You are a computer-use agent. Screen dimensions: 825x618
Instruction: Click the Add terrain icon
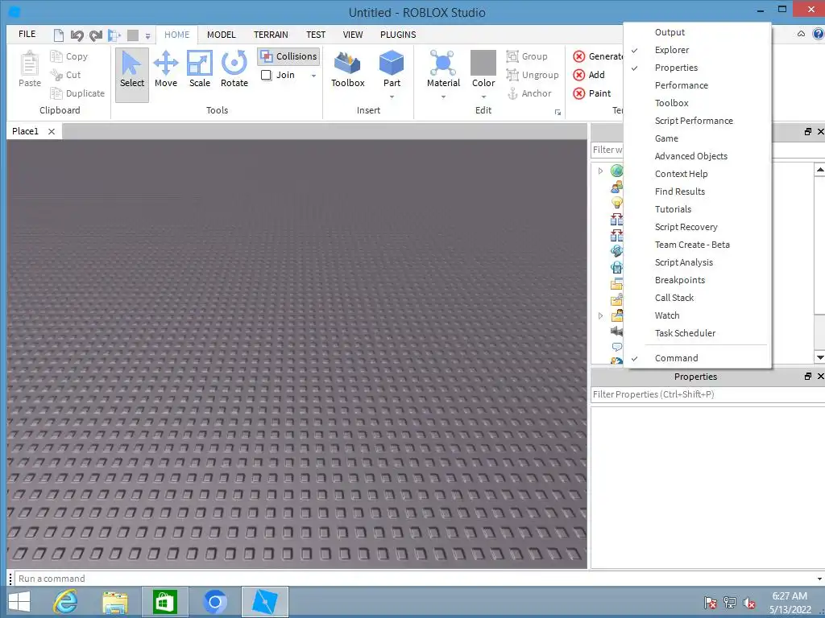point(578,75)
